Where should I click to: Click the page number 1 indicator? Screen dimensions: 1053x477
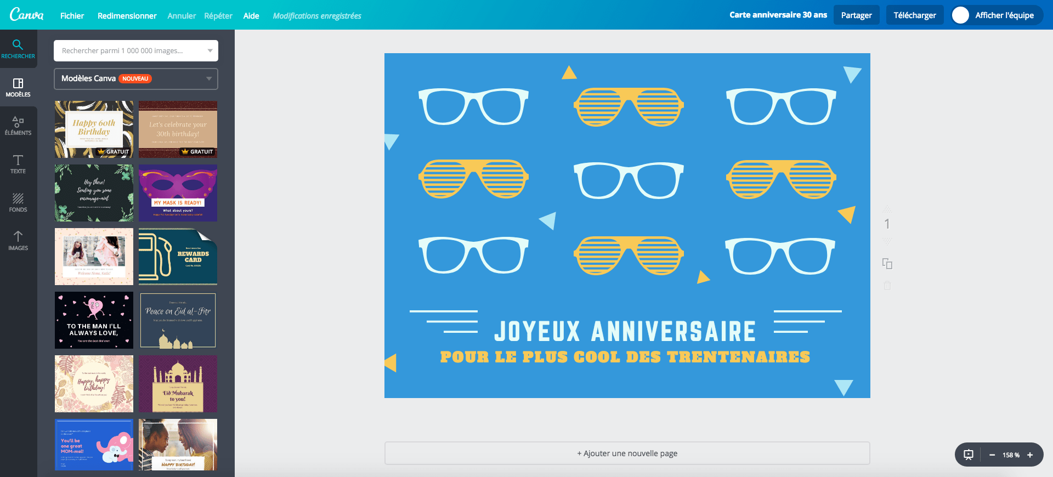click(x=887, y=224)
